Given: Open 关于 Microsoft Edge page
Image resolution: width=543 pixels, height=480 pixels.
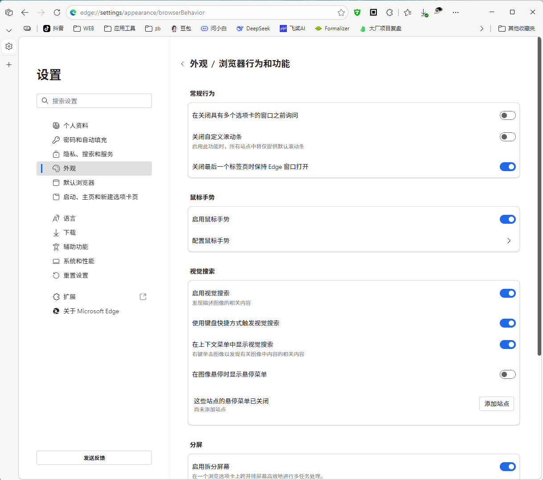Looking at the screenshot, I should (94, 311).
